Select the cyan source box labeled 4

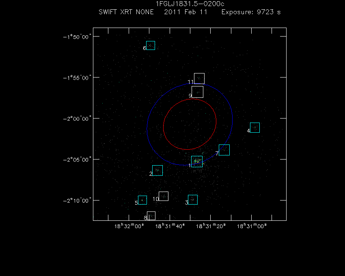255,128
